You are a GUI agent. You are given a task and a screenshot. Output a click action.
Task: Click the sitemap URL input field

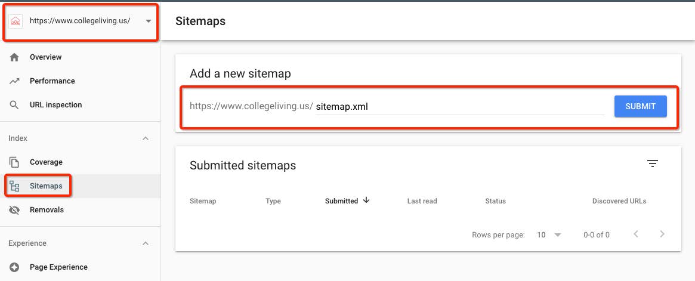(459, 107)
